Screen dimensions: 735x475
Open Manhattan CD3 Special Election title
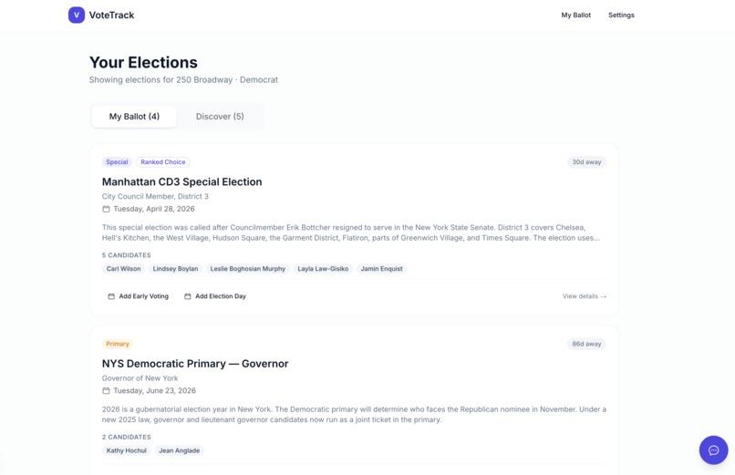[181, 181]
